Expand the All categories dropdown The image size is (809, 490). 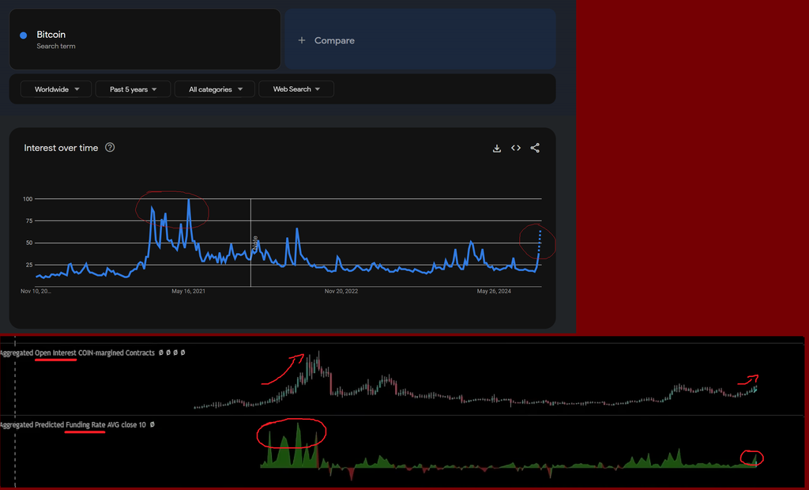[215, 89]
